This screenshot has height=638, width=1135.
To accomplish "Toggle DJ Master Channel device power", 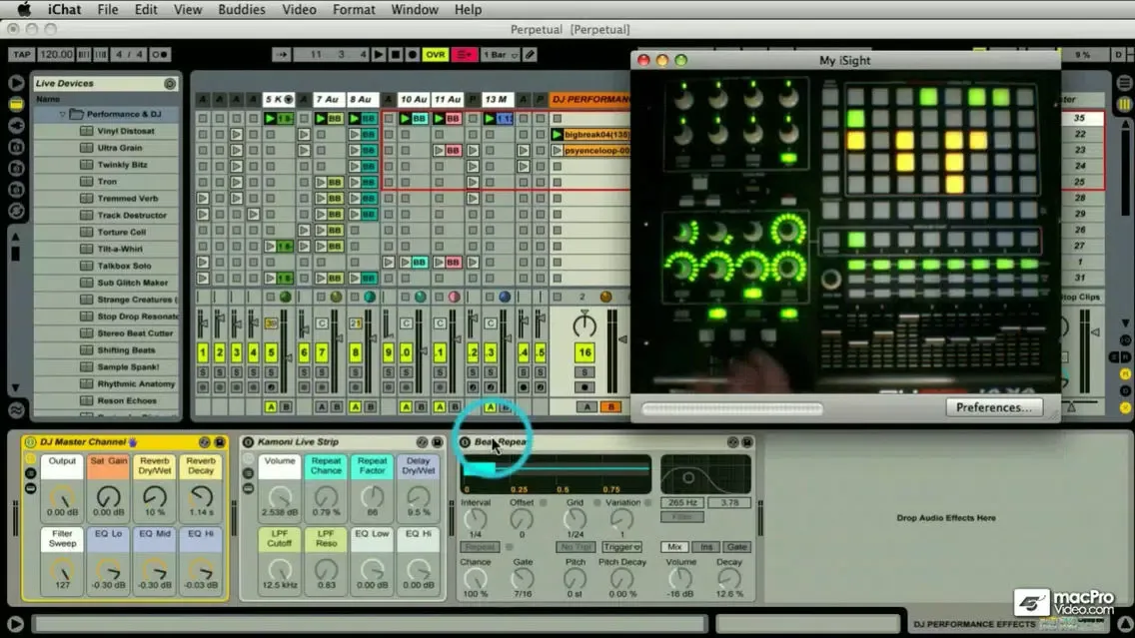I will 30,442.
